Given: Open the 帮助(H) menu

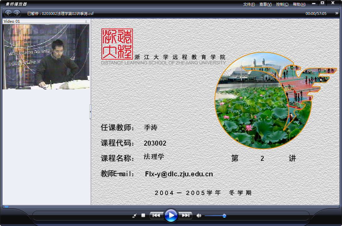Looking at the screenshot, I should coord(299,4).
